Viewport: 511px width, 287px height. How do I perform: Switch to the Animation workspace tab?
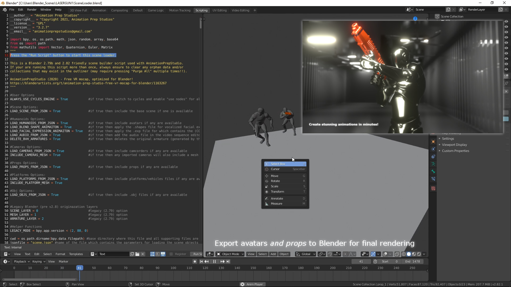click(99, 10)
